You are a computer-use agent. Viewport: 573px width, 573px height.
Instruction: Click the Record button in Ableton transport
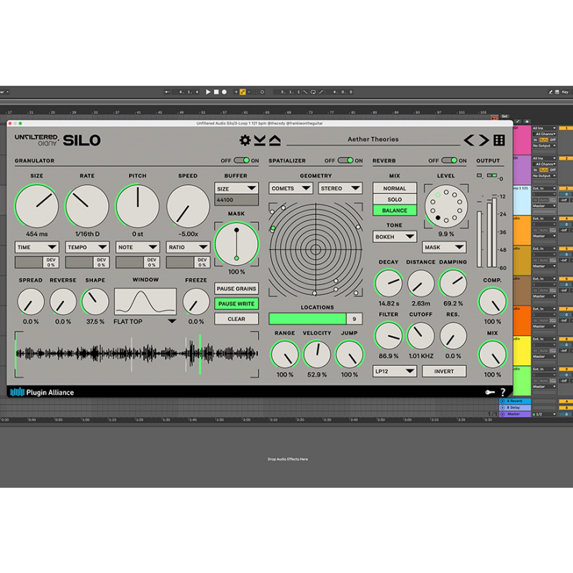(224, 92)
